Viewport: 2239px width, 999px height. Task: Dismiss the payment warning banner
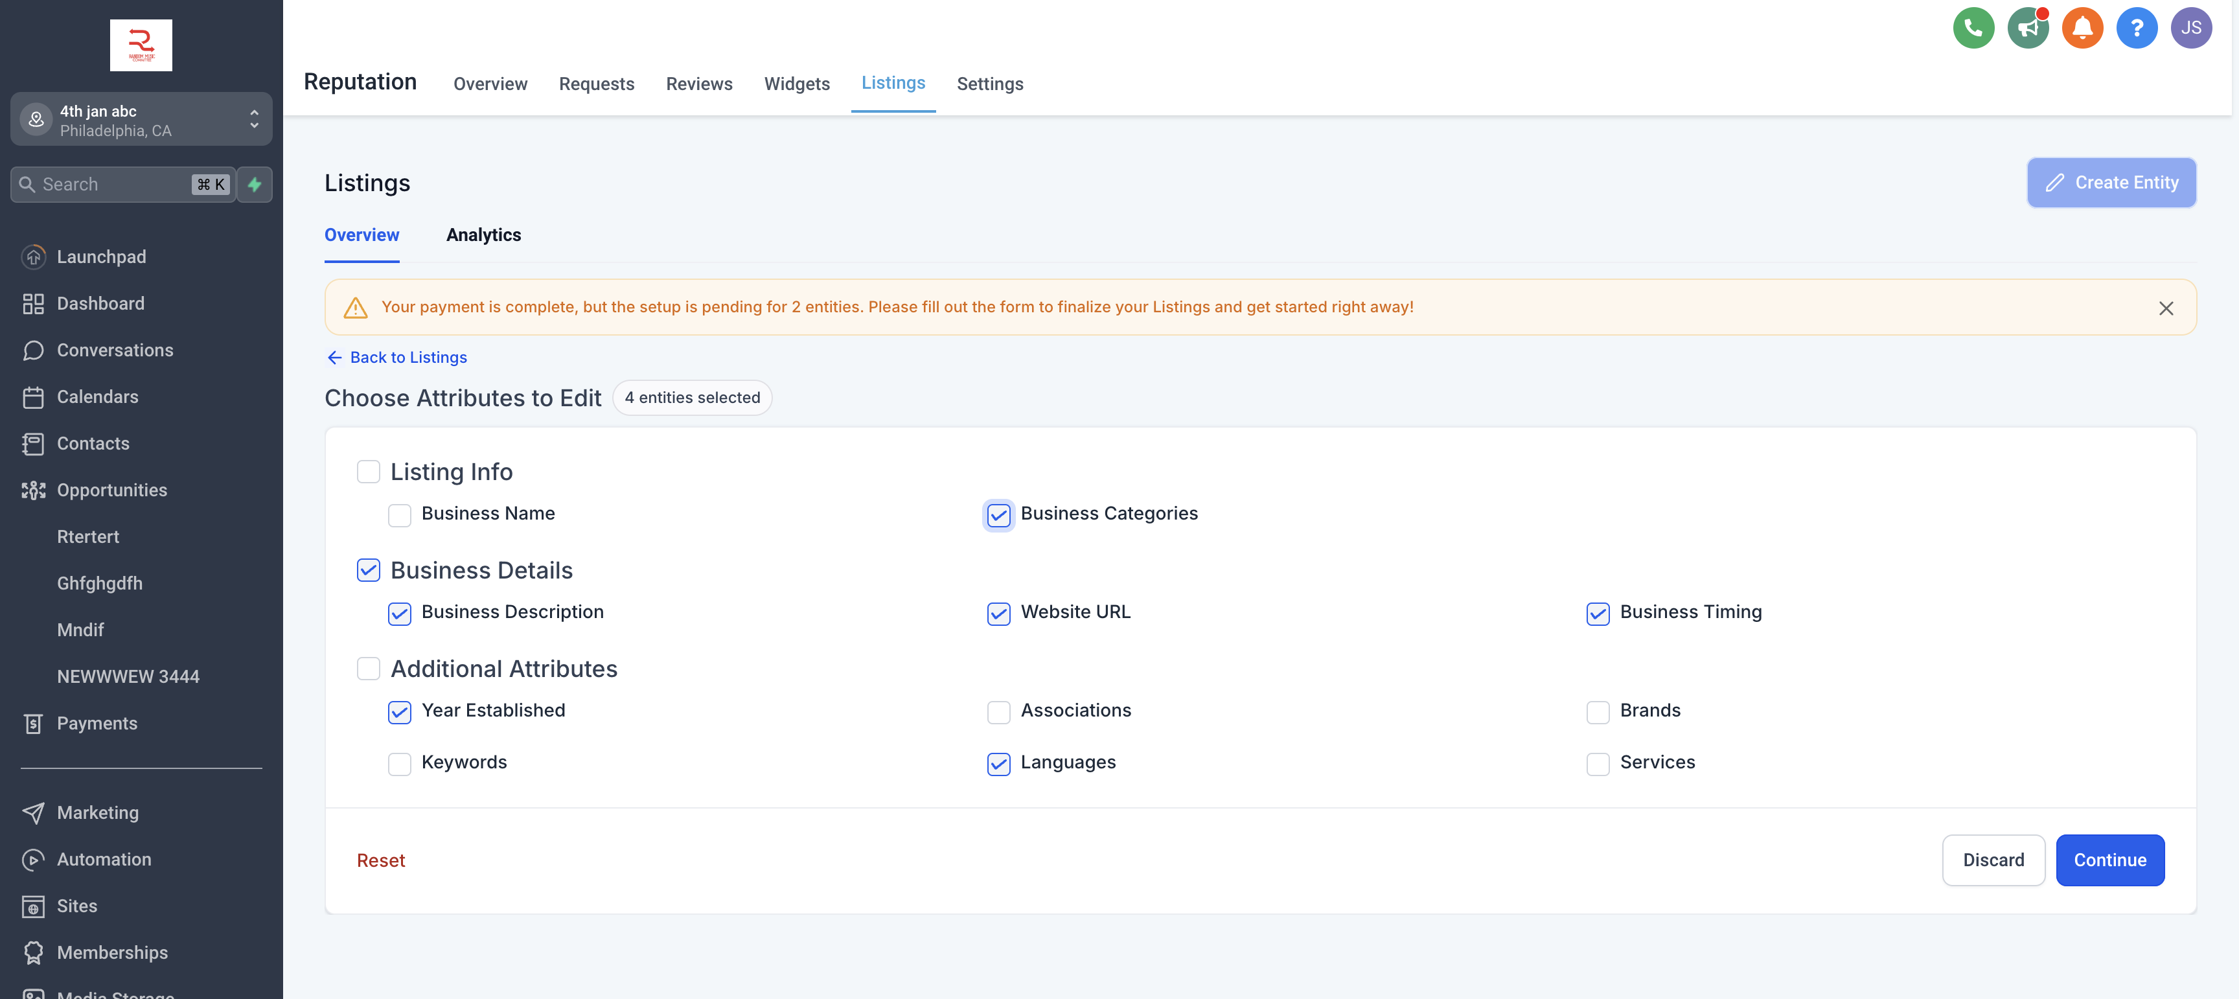(x=2165, y=308)
